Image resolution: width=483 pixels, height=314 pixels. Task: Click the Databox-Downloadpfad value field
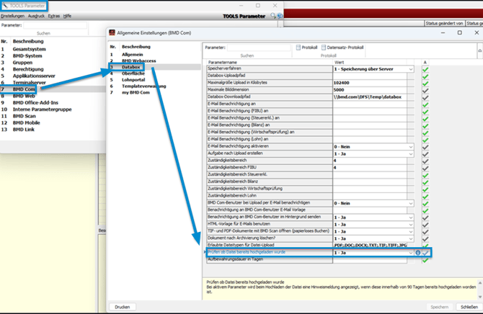click(x=370, y=97)
